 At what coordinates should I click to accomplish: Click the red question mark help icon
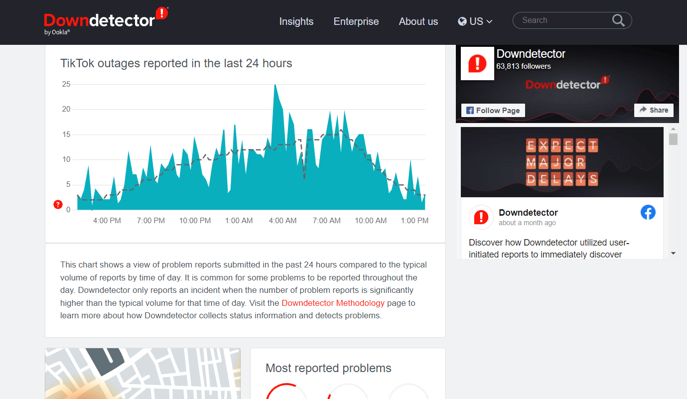point(58,204)
